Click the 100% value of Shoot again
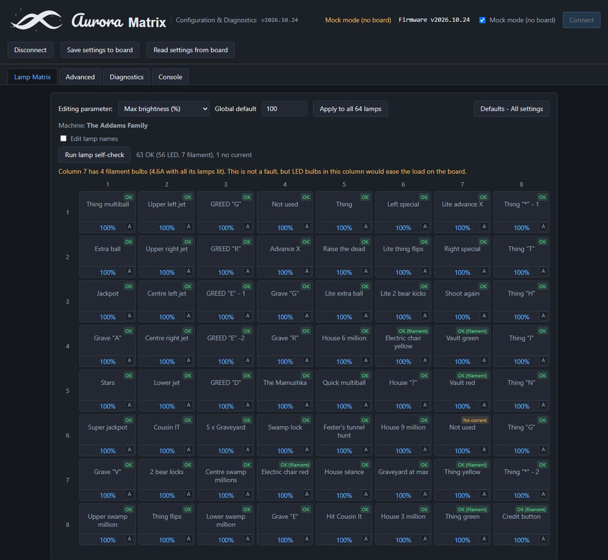Image resolution: width=608 pixels, height=560 pixels. pyautogui.click(x=462, y=317)
